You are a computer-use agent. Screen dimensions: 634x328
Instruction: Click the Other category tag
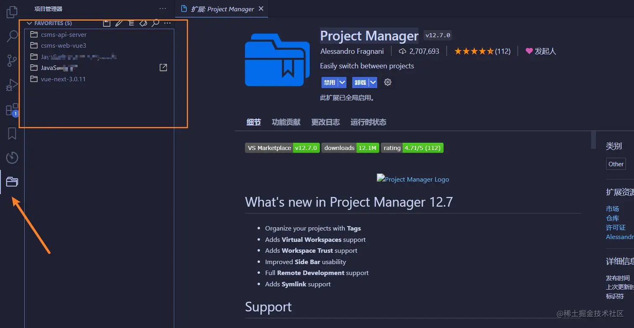click(616, 164)
